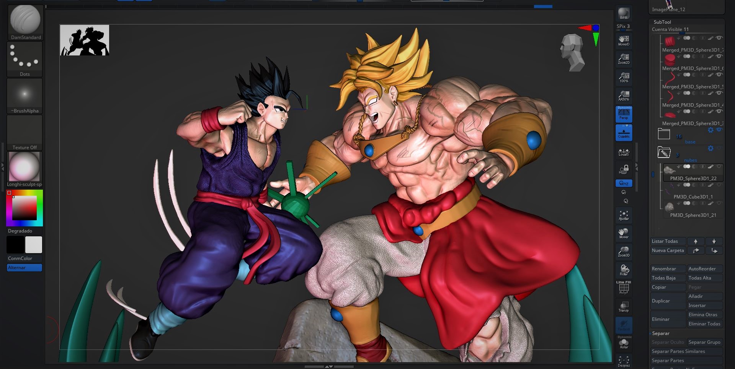Viewport: 735px width, 369px height.
Task: Select subtool Merged_PM3D_Sphere3D1_4
Action: tap(693, 99)
